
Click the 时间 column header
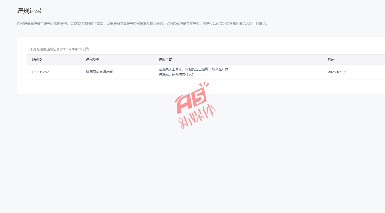(x=331, y=59)
